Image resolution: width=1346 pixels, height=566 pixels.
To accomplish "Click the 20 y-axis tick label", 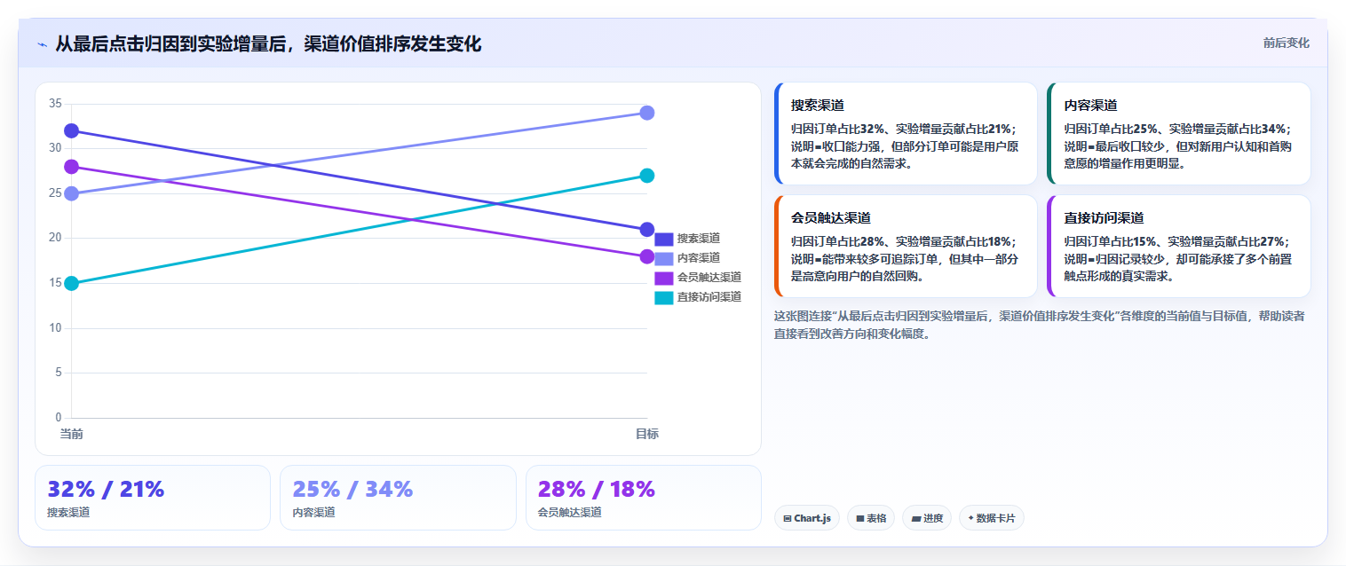I will click(55, 238).
